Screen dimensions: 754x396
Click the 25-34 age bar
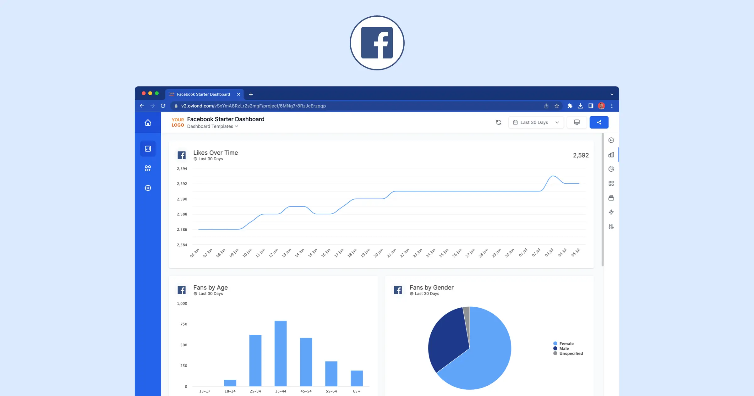(255, 360)
